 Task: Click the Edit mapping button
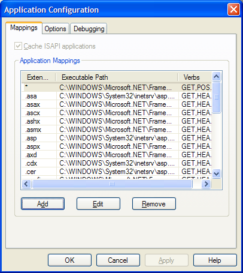pos(98,204)
